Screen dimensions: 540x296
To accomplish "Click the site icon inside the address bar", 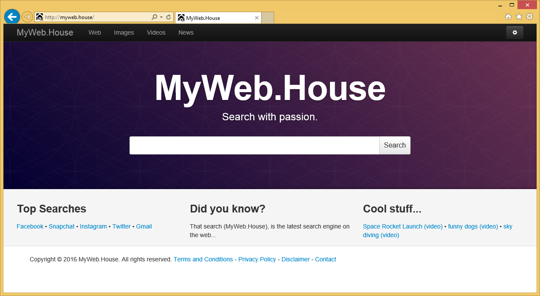I will [x=39, y=17].
